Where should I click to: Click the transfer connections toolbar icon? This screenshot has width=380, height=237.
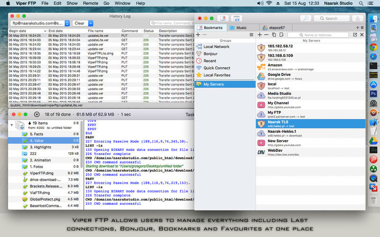236,18
